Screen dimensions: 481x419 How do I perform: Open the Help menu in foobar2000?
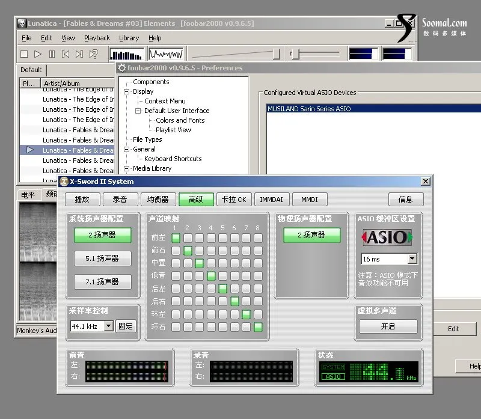coord(155,38)
